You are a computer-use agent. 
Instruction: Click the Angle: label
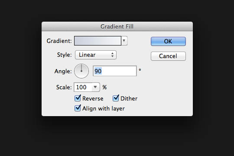63,71
